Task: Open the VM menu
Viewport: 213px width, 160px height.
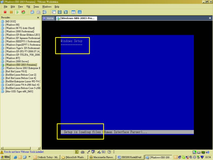Action: pyautogui.click(x=28, y=7)
